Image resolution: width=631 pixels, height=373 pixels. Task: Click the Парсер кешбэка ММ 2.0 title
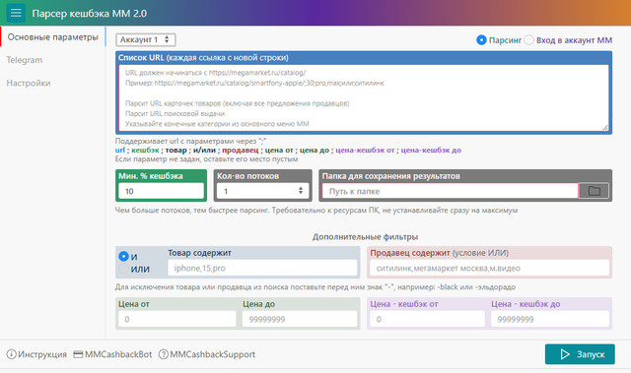tap(90, 13)
